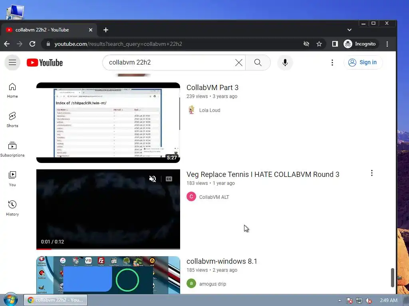Screen dimensions: 409x306
Task: Show hidden tray icons arrow
Action: [340, 300]
